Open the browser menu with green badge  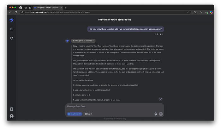[x=206, y=12]
